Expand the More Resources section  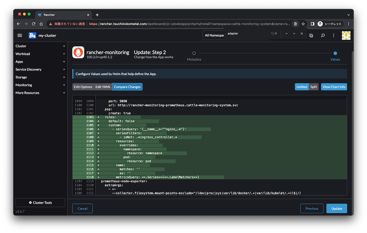click(40, 93)
